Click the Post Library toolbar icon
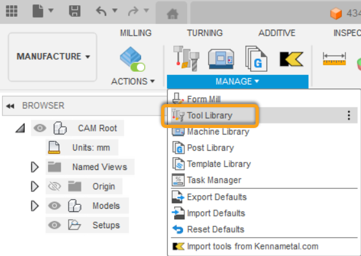Image resolution: width=361 pixels, height=256 pixels. point(256,59)
